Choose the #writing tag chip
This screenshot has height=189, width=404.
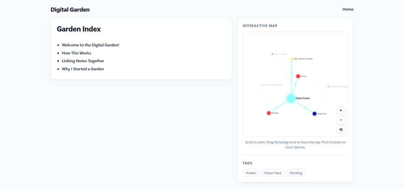coord(296,173)
